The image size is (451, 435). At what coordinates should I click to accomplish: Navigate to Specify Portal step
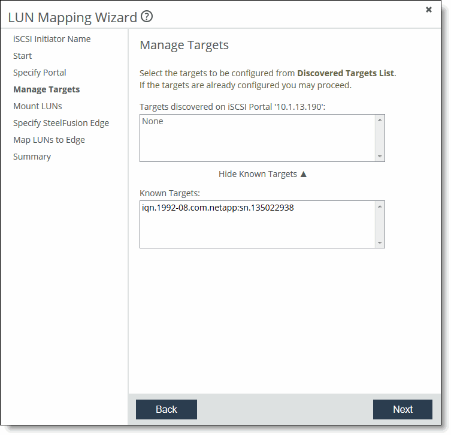tap(40, 73)
